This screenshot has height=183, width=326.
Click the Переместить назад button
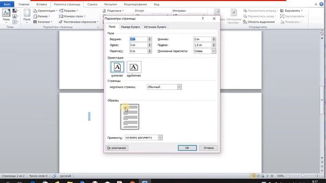click(260, 16)
